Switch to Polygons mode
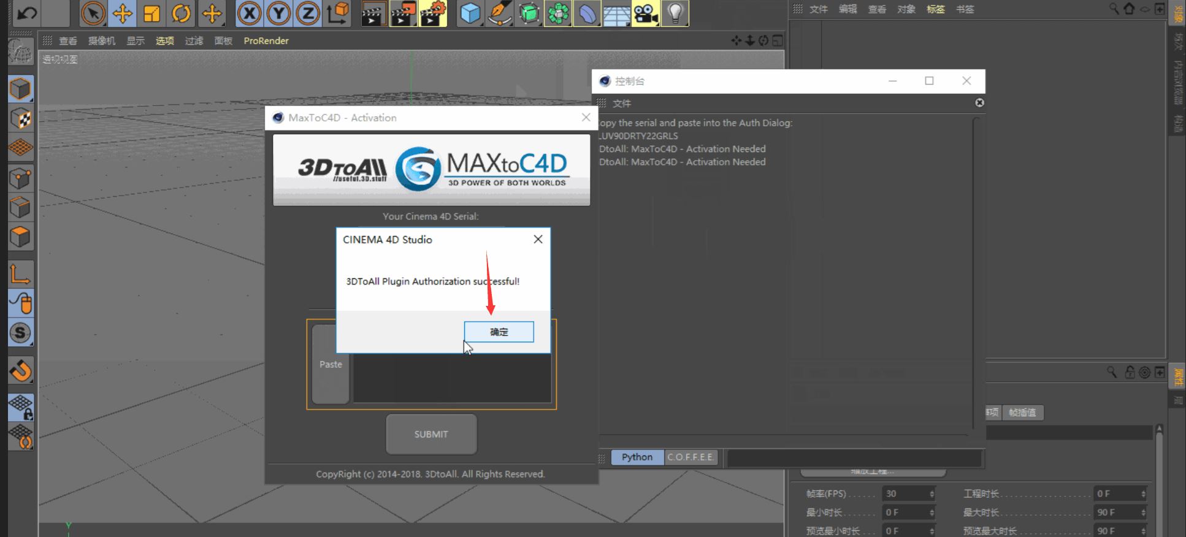Screen dimensions: 1186x537 click(20, 237)
